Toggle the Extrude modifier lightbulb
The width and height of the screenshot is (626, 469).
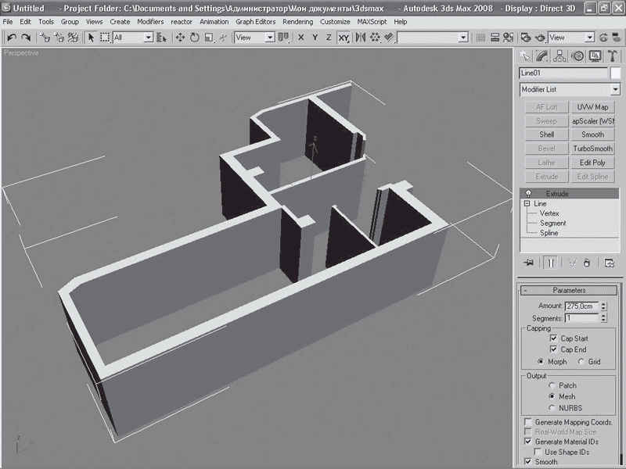point(529,193)
